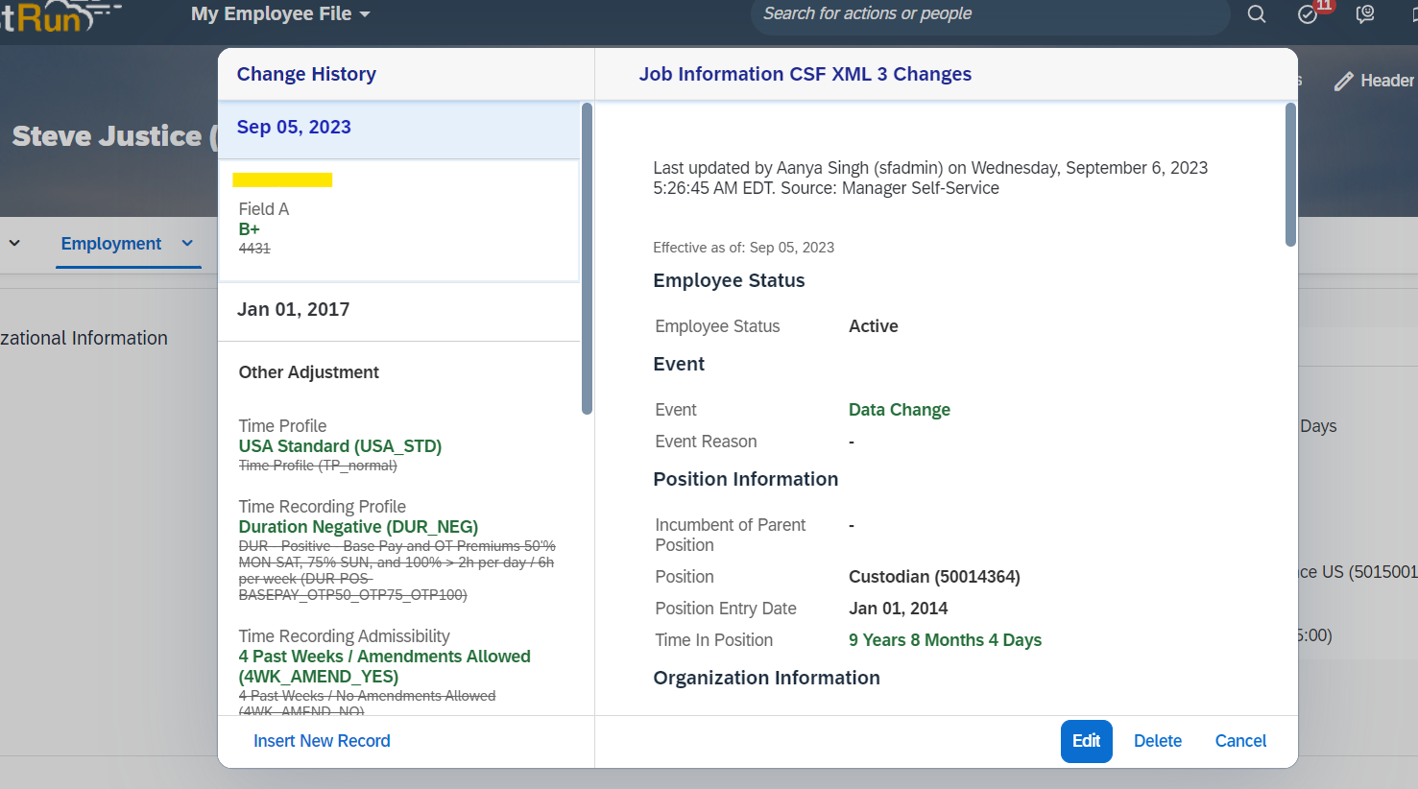Screen dimensions: 1418x789
Task: Click the Change History list scrollbar
Action: tap(587, 259)
